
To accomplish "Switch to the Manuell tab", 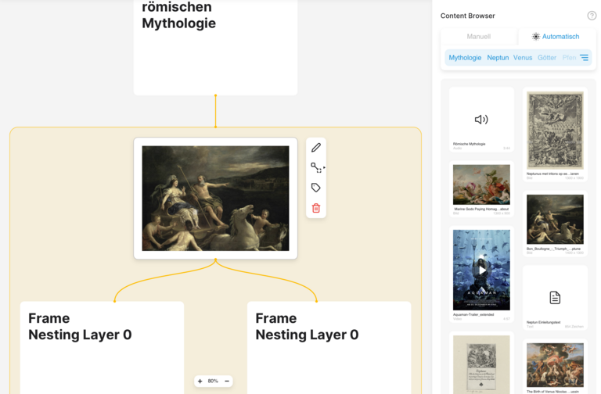I will (479, 37).
